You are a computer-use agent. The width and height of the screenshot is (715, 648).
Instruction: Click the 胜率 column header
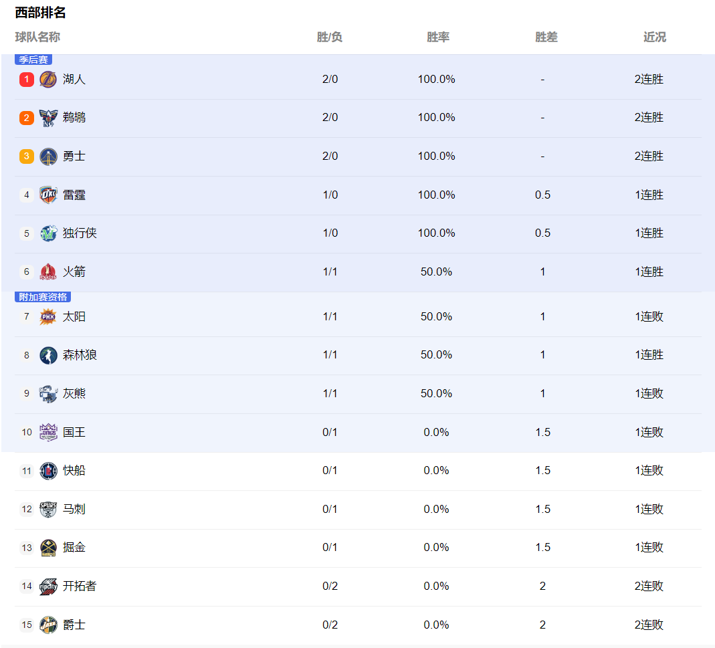(437, 37)
